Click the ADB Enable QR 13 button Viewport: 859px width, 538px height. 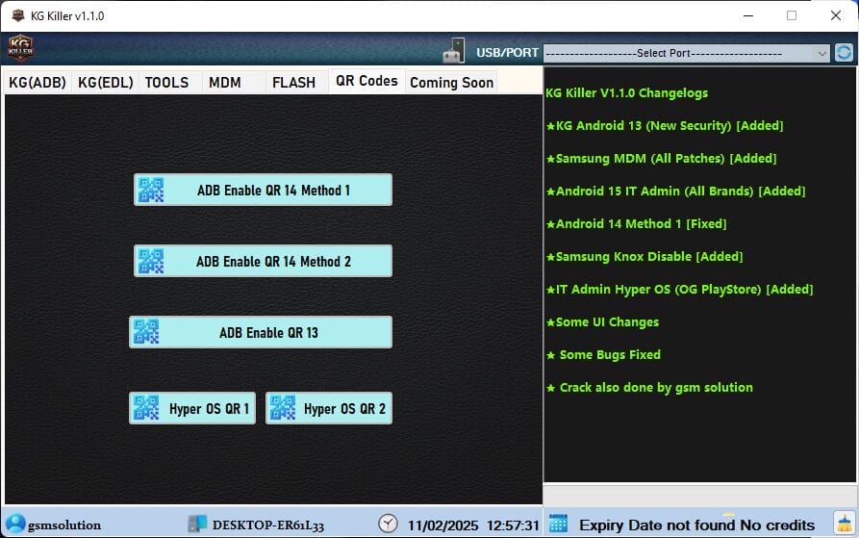tap(262, 332)
